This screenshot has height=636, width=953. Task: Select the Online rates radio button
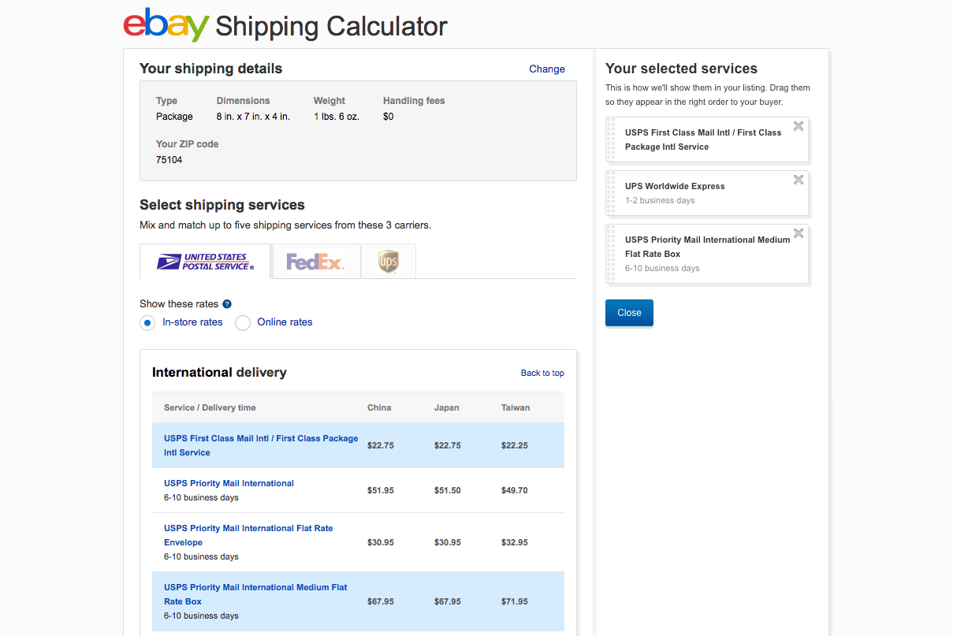click(243, 322)
